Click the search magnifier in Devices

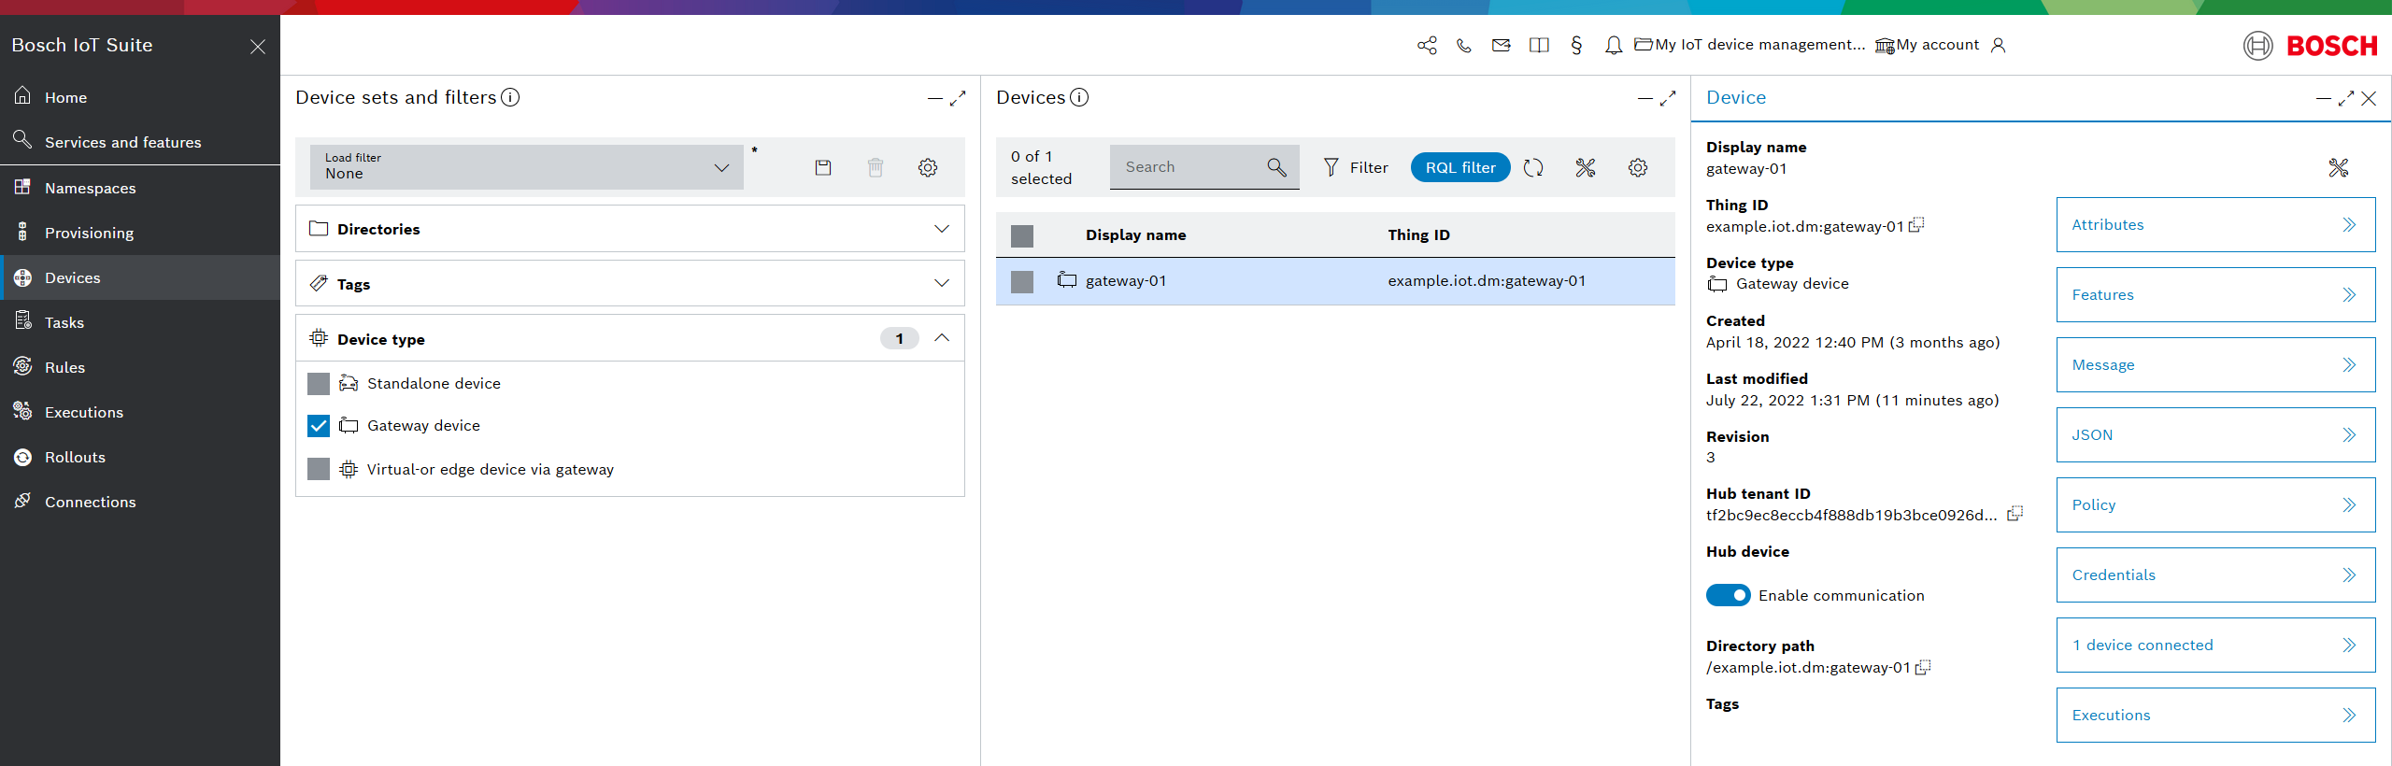click(1277, 167)
